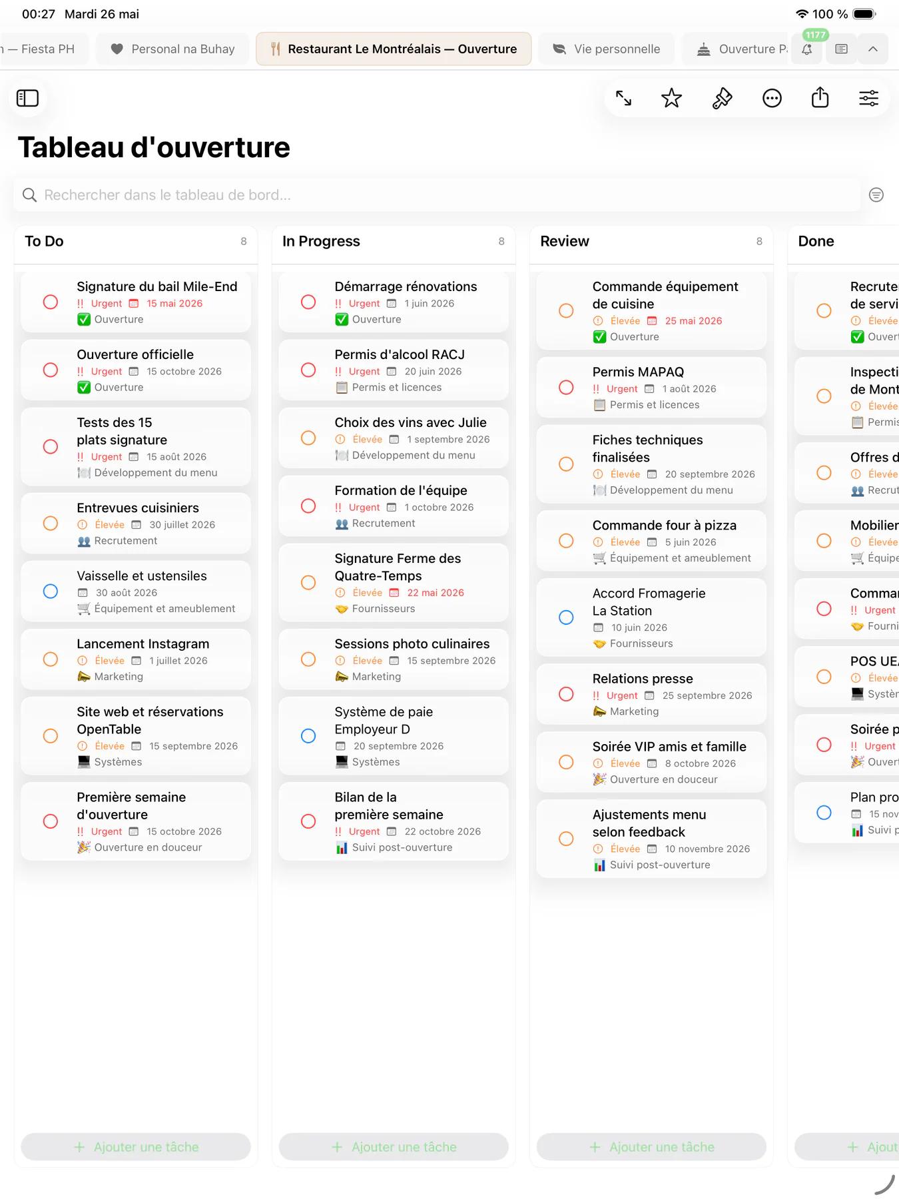899x1199 pixels.
Task: Click the Permis et licences tag on Permis MAPAQ
Action: click(655, 405)
